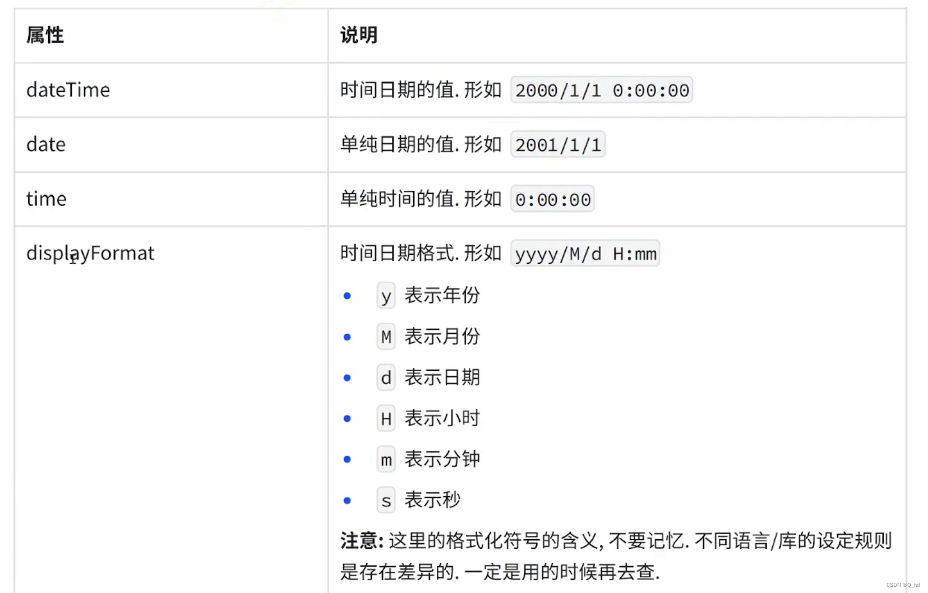Select the 0:00:00 time example
This screenshot has width=928, height=593.
point(552,198)
